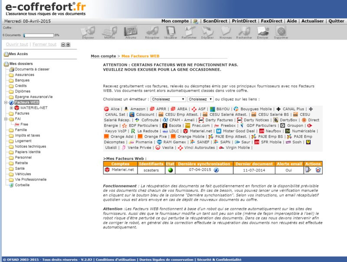The width and height of the screenshot is (347, 262).
Task: Select the Santé folder
Action: point(20,168)
